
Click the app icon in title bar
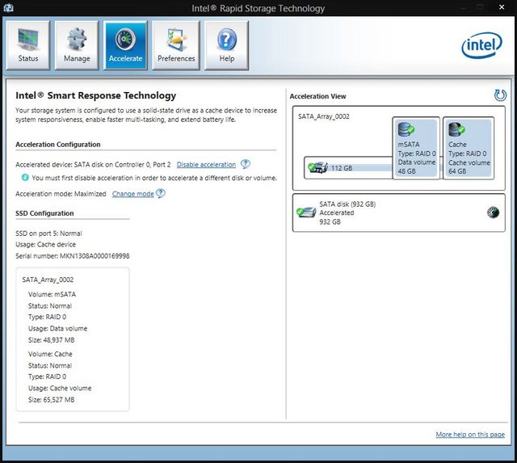[8, 7]
